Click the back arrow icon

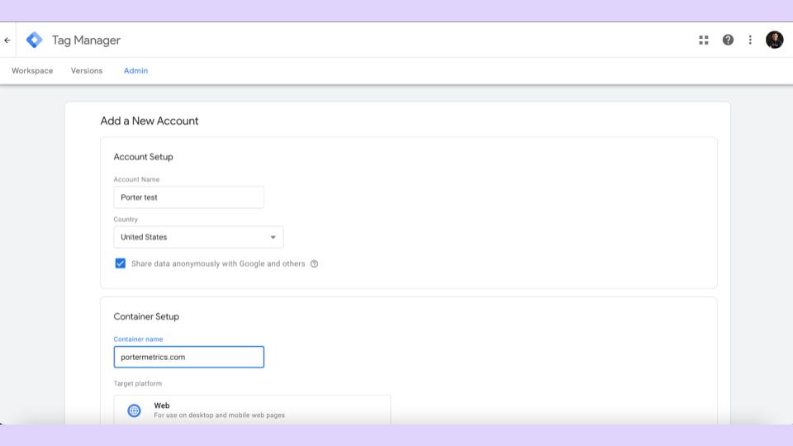tap(7, 40)
